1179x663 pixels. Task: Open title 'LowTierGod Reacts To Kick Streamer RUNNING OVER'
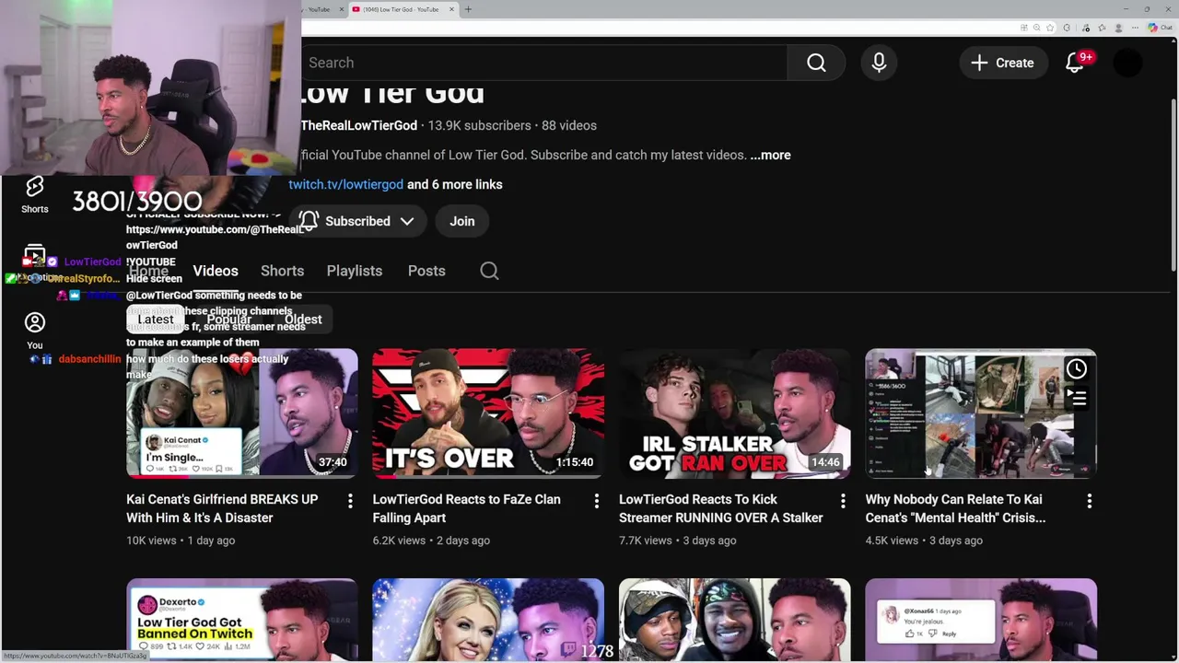(x=720, y=508)
